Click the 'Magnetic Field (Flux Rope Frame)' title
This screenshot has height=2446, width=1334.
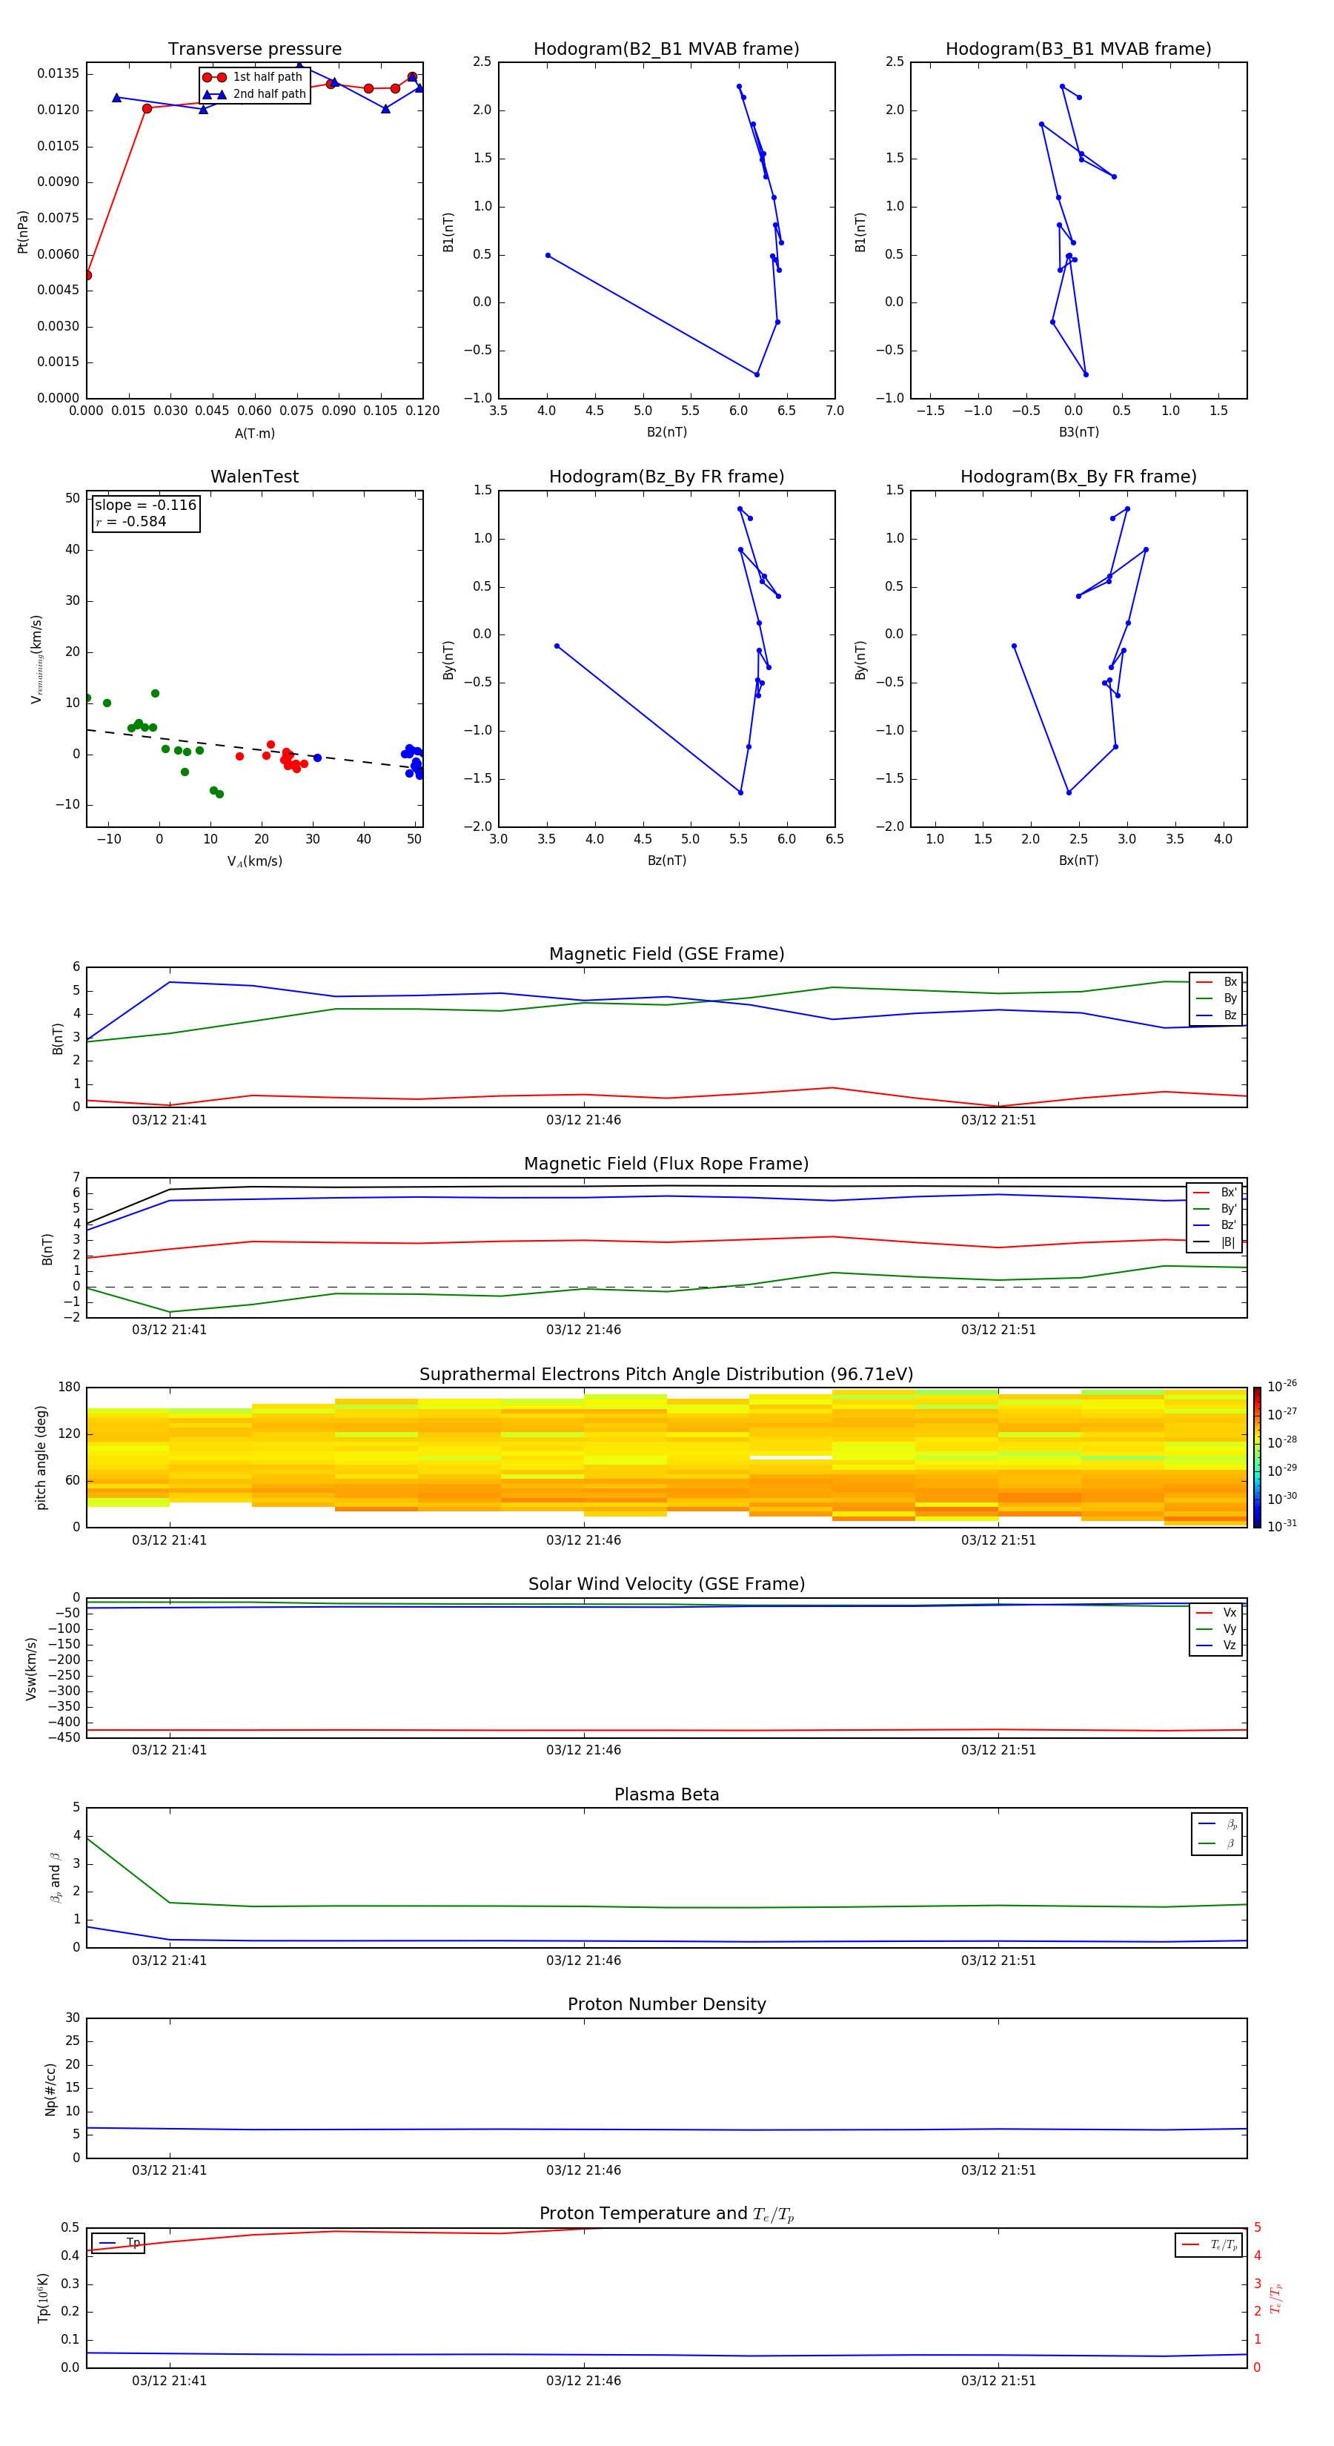coord(666,1164)
